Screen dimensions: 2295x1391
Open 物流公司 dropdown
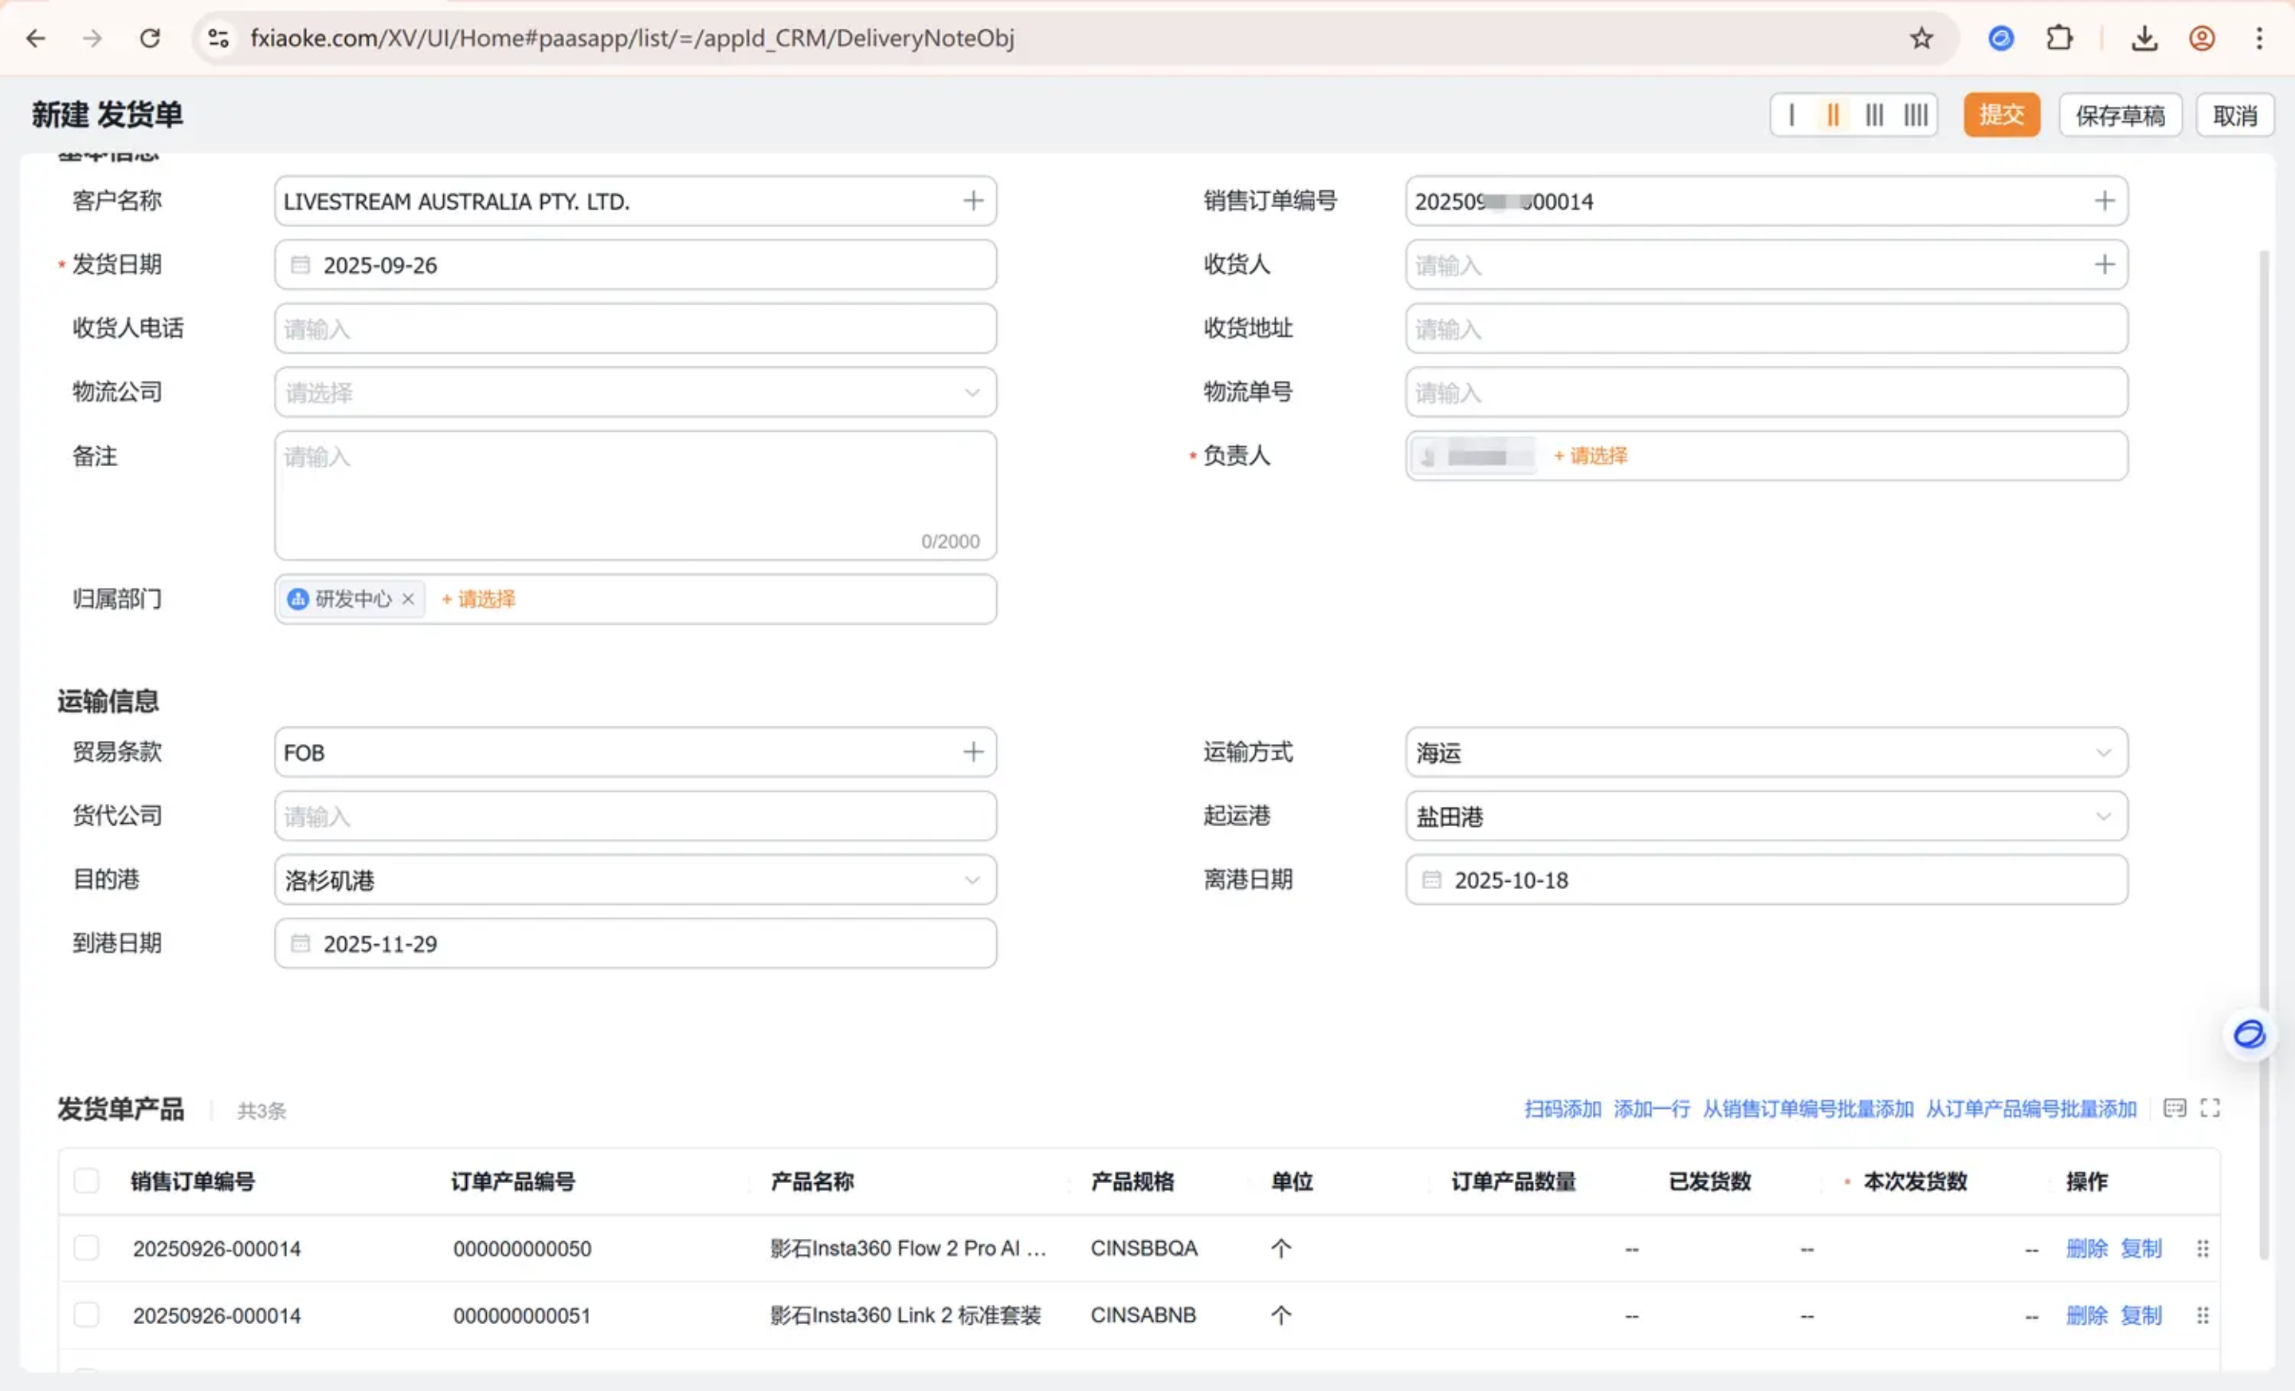tap(635, 393)
